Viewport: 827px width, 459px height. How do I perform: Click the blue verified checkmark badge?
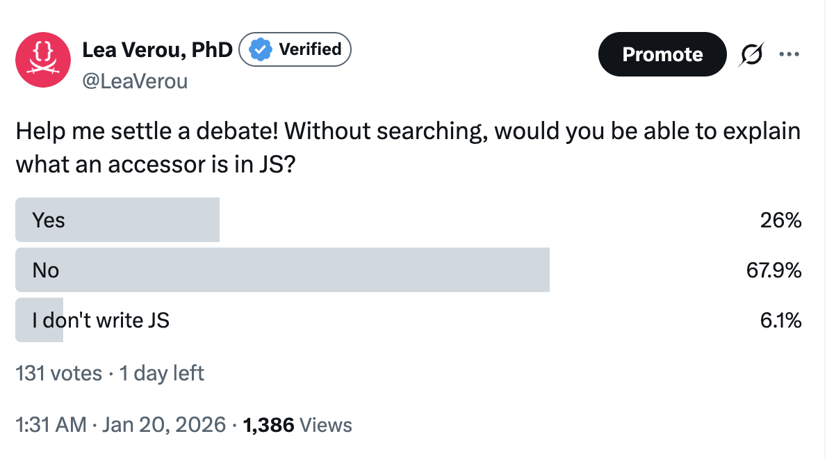[x=261, y=50]
